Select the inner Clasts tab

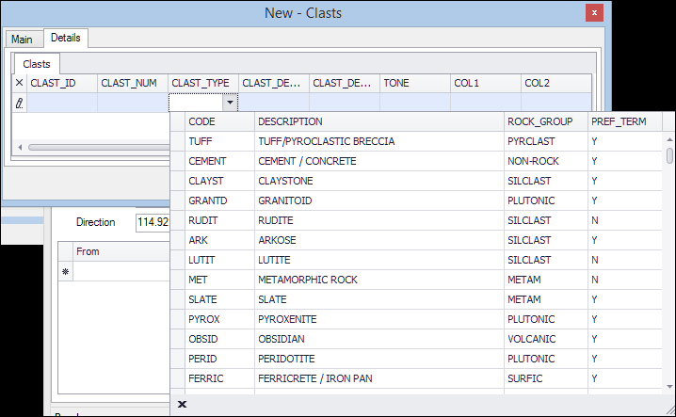coord(37,64)
